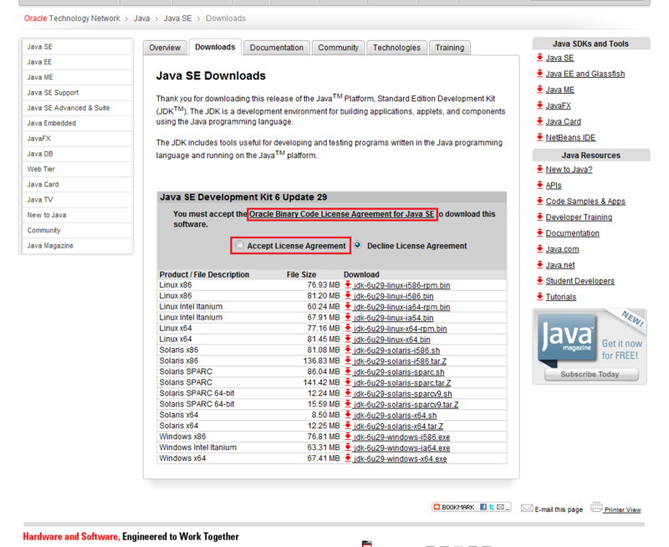Select Accept License Agreement radio button
Viewport: 669px width, 547px height.
coord(239,245)
